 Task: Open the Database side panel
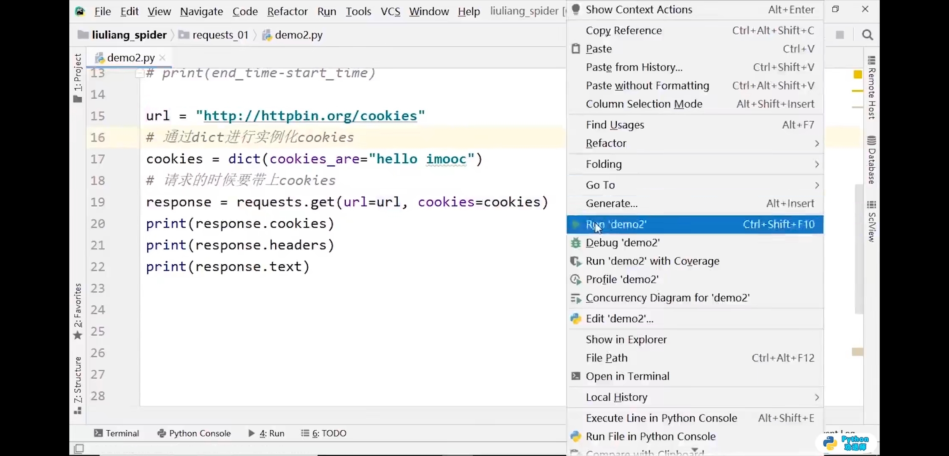pyautogui.click(x=871, y=160)
